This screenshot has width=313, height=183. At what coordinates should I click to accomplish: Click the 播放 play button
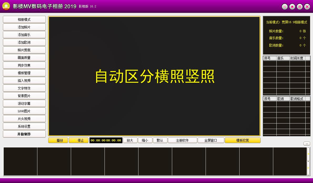point(58,140)
